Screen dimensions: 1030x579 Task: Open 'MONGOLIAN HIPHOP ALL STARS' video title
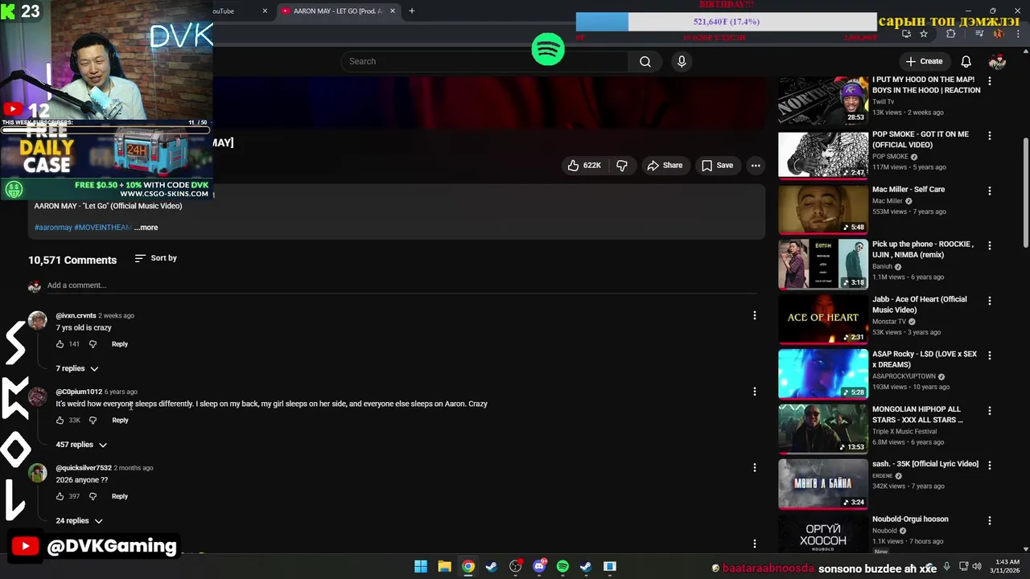(917, 415)
